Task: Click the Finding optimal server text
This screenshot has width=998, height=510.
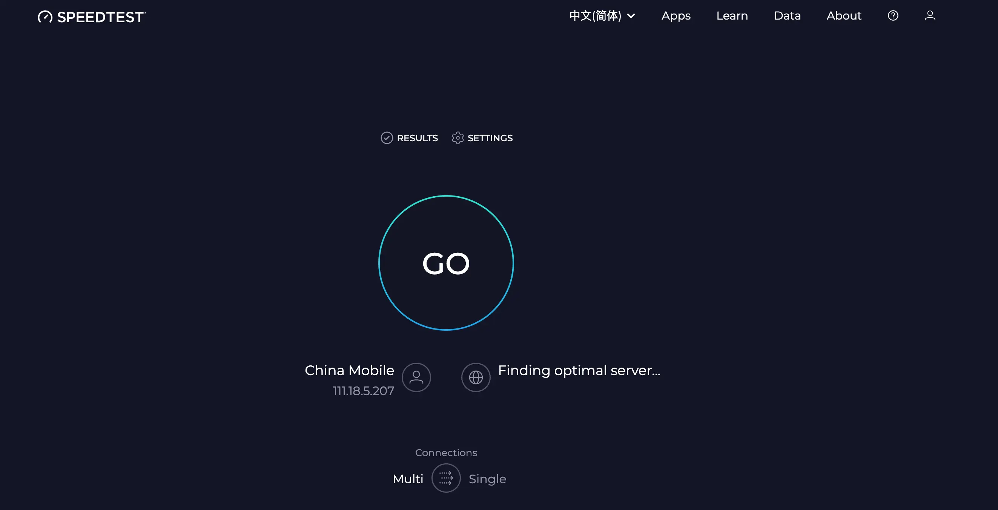Action: [579, 371]
